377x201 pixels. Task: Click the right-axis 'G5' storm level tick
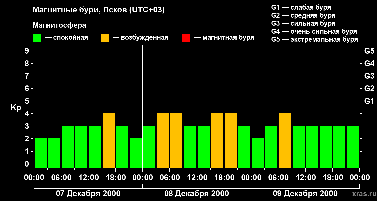pos(369,51)
